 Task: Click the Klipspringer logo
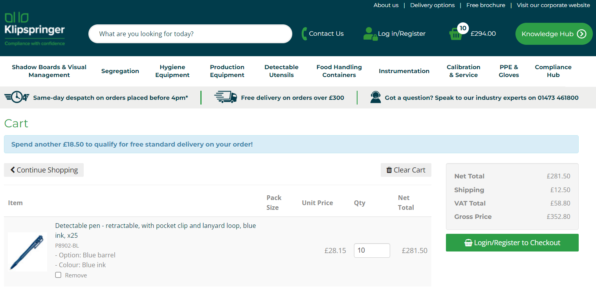click(34, 28)
